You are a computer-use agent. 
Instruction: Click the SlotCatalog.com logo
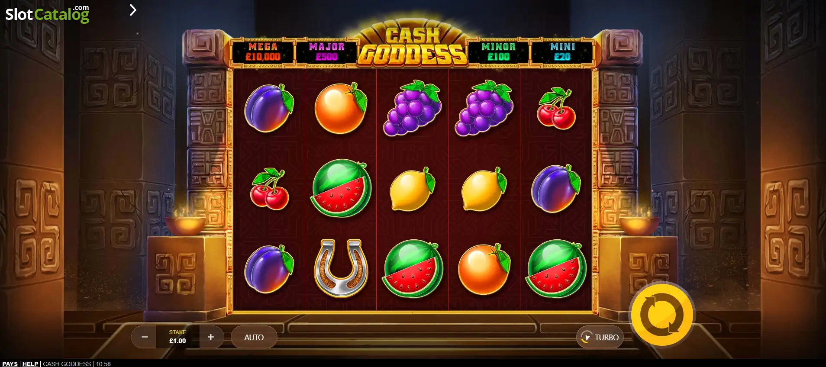pyautogui.click(x=47, y=14)
